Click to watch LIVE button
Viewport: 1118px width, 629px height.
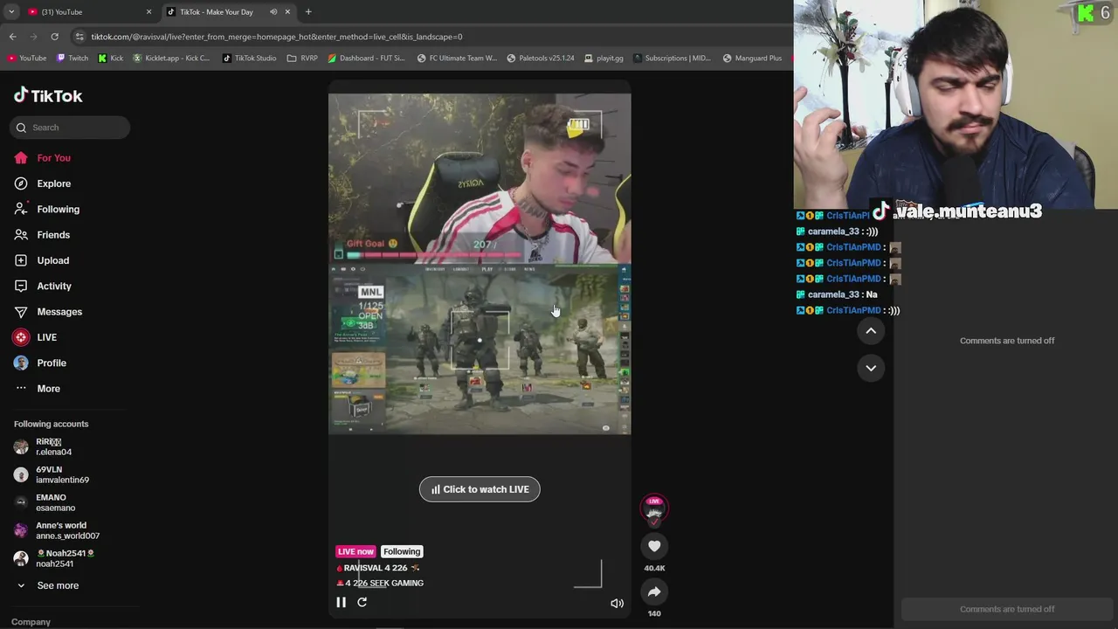click(x=480, y=489)
